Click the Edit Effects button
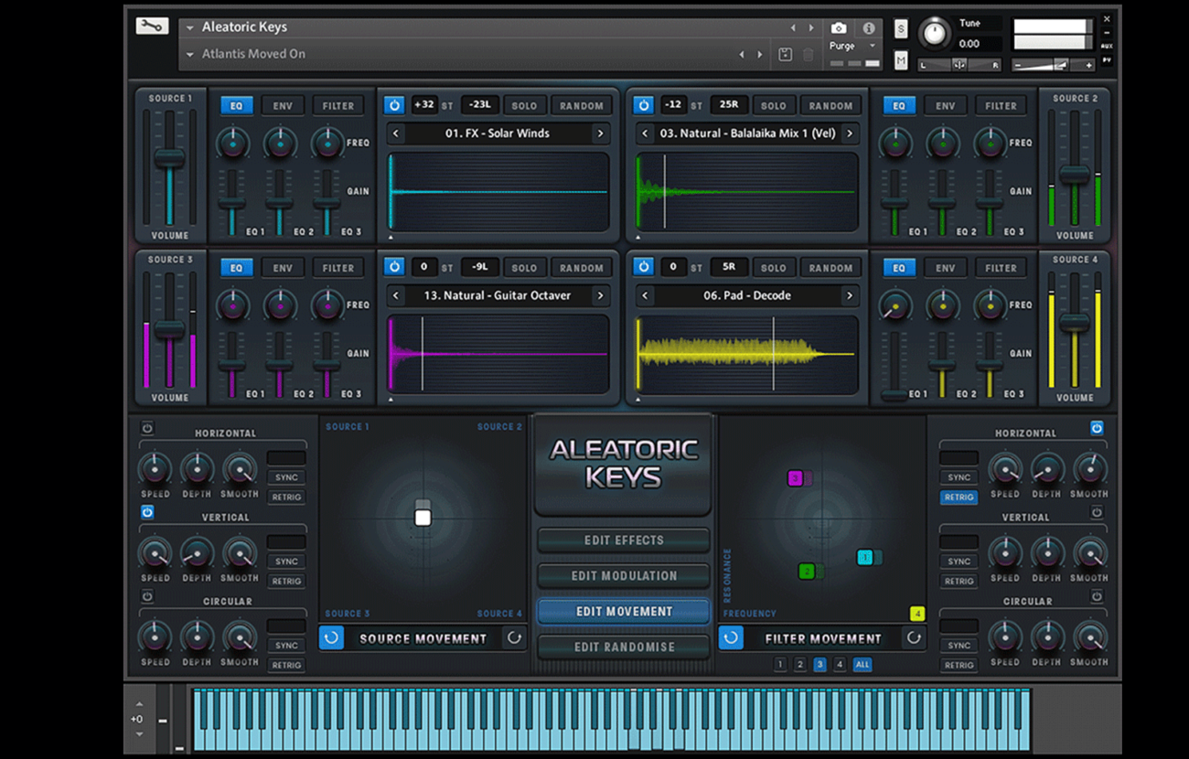1189x759 pixels. pyautogui.click(x=624, y=540)
